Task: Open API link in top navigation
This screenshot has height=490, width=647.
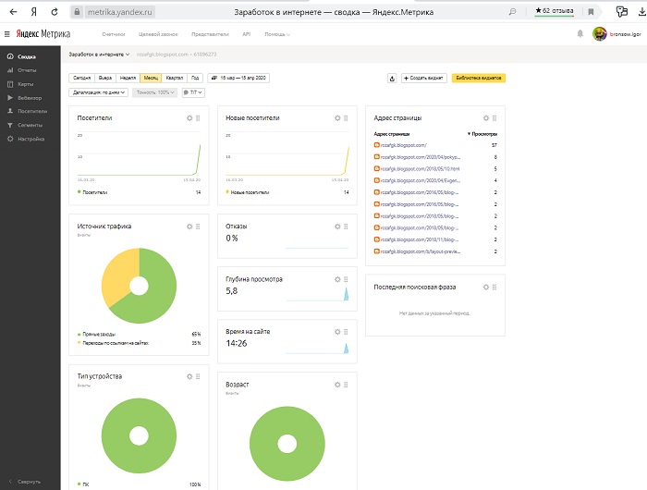Action: (247, 34)
